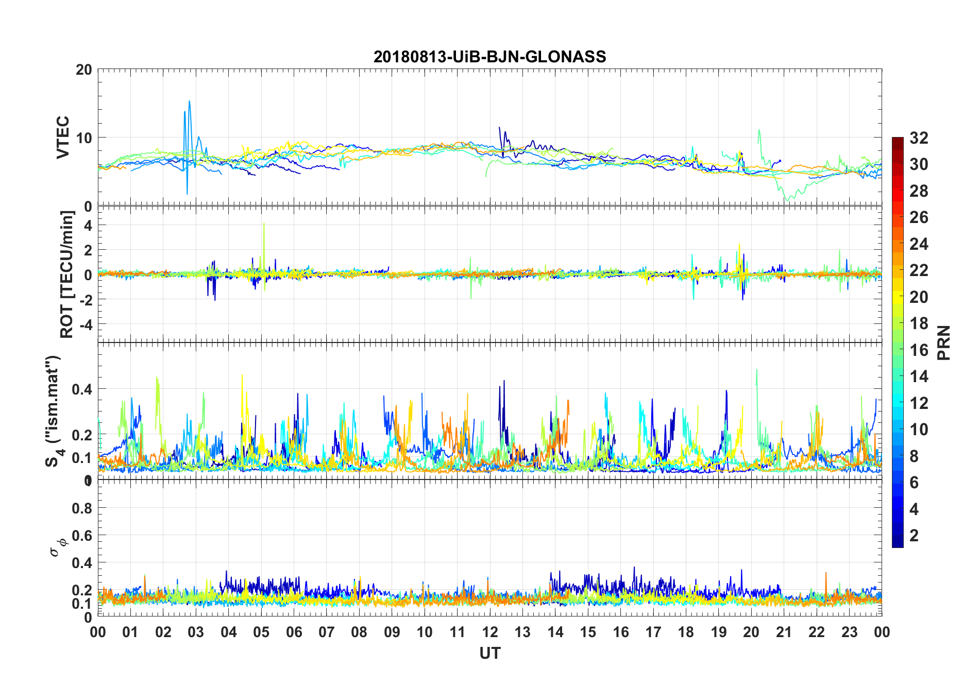Click the PRN rainbow colorbar
Viewport: 980px width, 685px height.
click(x=898, y=342)
